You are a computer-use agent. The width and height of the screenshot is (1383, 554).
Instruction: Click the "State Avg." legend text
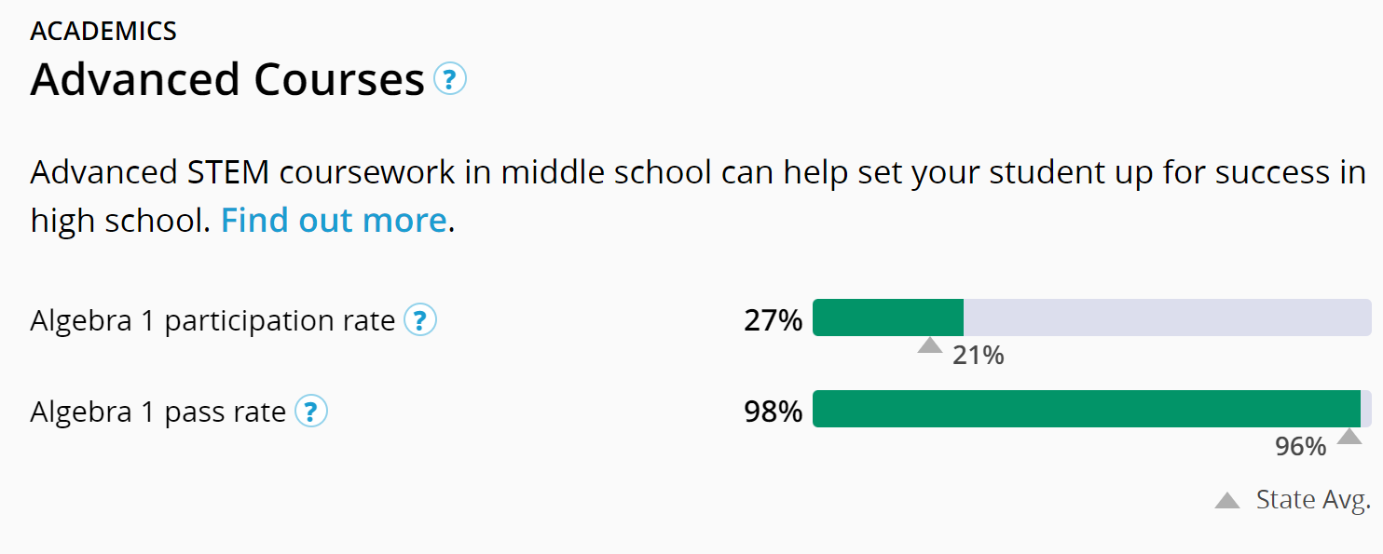tap(1313, 500)
